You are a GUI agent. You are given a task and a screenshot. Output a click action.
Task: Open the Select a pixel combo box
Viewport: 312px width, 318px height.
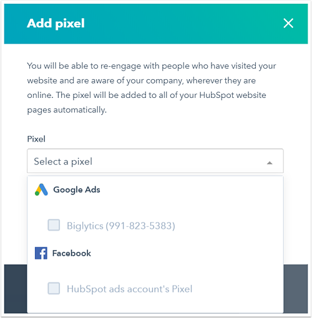point(155,161)
